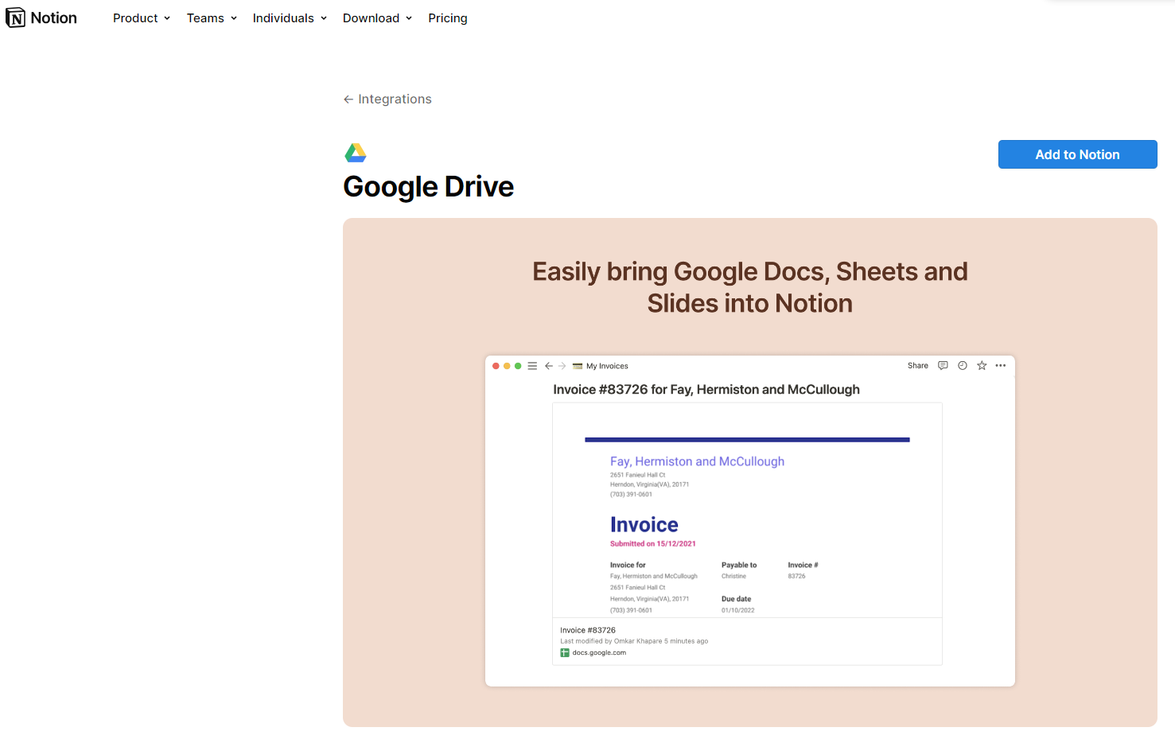Click the "Invoice #83726" caption below document
This screenshot has width=1175, height=739.
pyautogui.click(x=588, y=630)
